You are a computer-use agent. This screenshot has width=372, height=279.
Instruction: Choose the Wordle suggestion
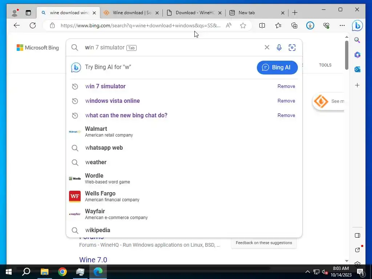pyautogui.click(x=184, y=178)
